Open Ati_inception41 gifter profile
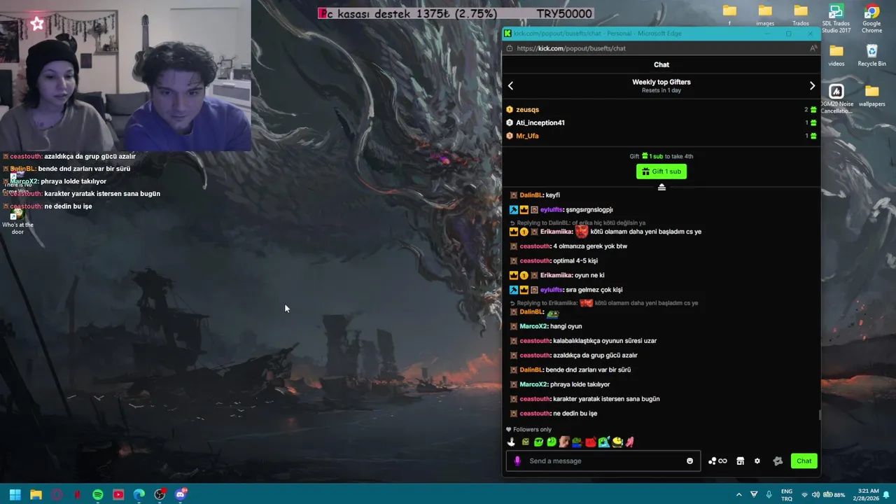Viewport: 896px width, 504px height. click(540, 122)
